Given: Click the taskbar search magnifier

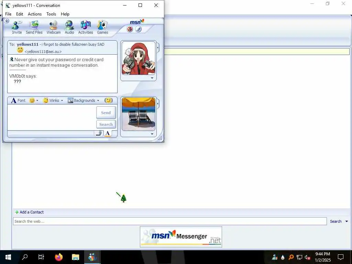Looking at the screenshot, I should point(25,257).
